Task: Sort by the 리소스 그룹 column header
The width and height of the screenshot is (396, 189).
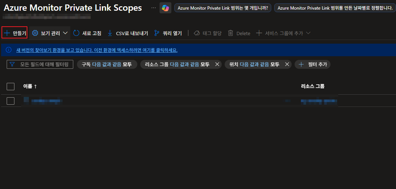Action: (313, 86)
